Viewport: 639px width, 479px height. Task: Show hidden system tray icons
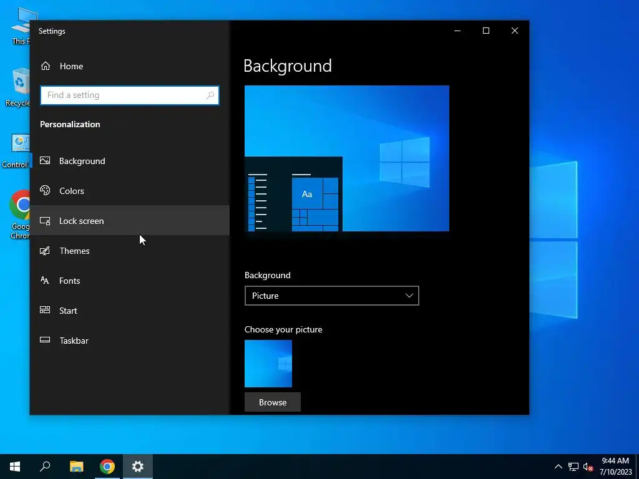pos(559,467)
